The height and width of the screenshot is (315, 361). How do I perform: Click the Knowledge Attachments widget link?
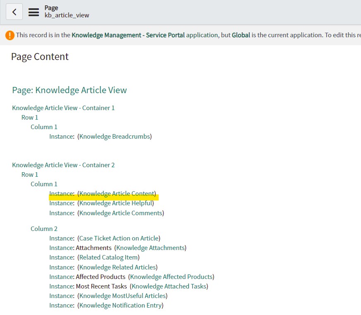click(150, 248)
